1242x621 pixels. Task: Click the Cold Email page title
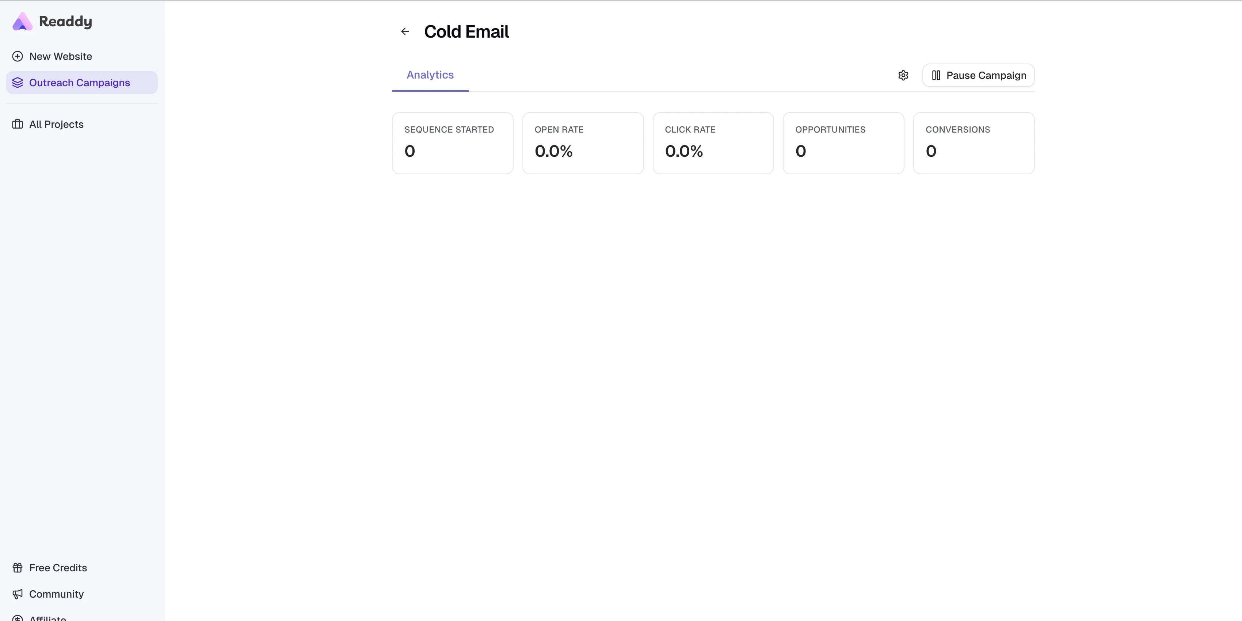point(466,31)
